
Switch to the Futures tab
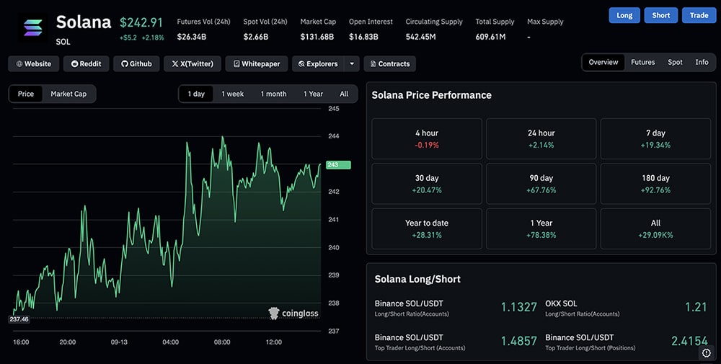pos(643,62)
